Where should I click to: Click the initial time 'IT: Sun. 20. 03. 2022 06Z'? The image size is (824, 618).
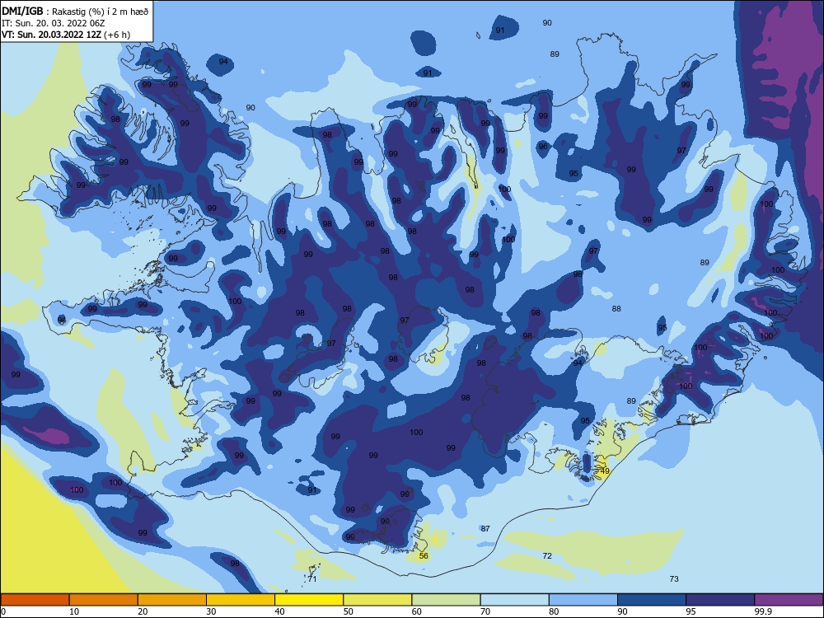pos(53,23)
